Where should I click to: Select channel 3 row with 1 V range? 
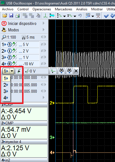click(x=20, y=57)
